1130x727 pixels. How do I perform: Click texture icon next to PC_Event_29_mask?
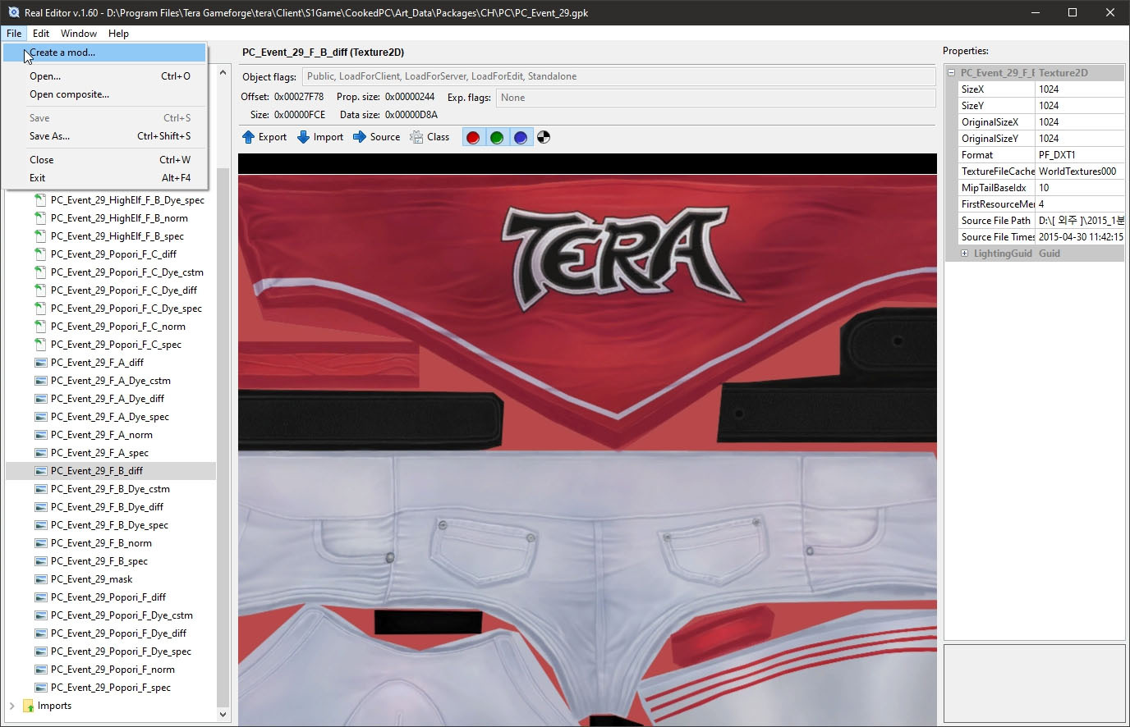pyautogui.click(x=40, y=579)
